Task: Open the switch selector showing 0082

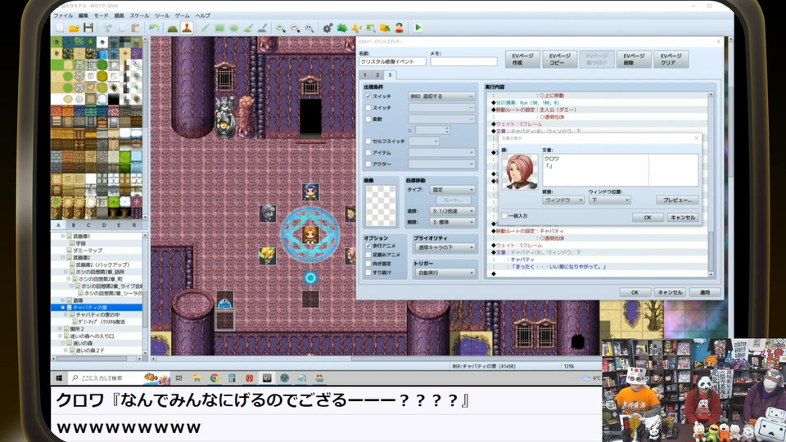Action: pos(441,97)
